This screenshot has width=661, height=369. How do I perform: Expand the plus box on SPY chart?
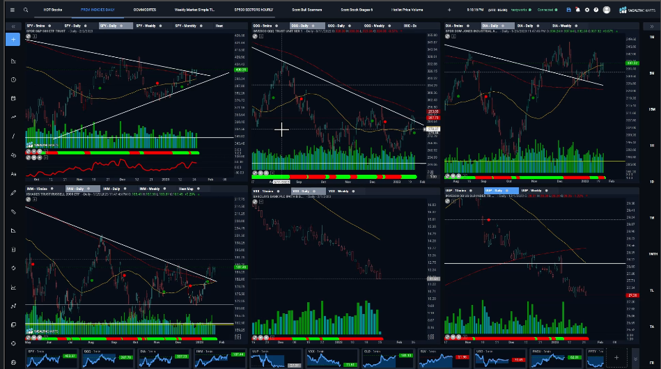click(35, 37)
